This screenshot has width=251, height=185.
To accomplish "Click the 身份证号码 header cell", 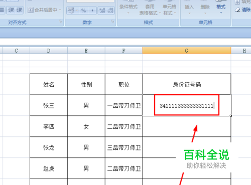I will (187, 84).
